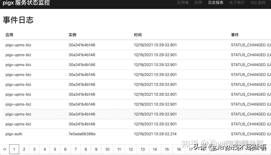Go to pagination page 7
271x155 pixels.
(76, 149)
